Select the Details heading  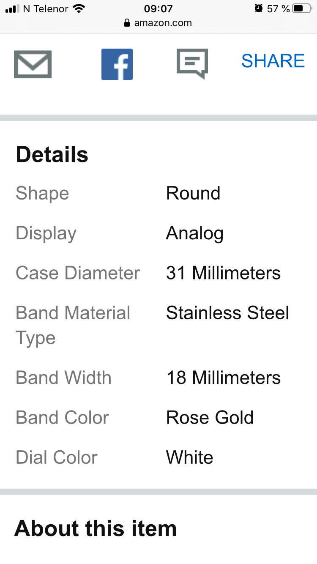click(52, 154)
